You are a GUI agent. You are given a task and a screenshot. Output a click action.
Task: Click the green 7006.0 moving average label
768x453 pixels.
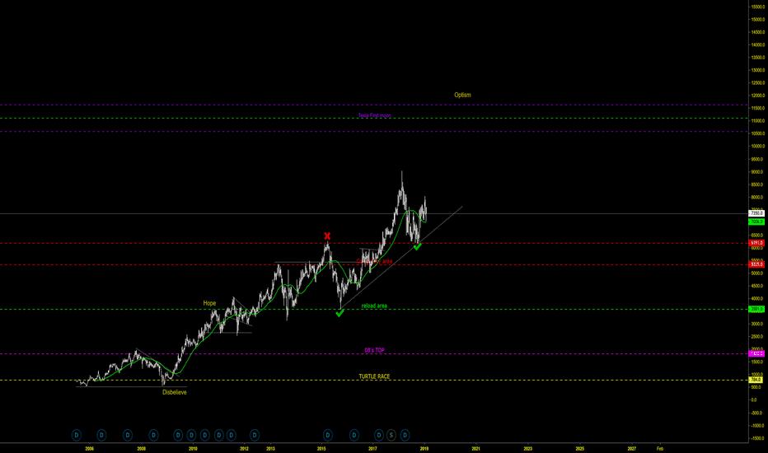click(756, 222)
